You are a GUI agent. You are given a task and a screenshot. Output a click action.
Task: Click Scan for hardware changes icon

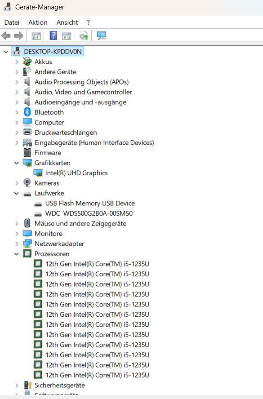click(101, 35)
